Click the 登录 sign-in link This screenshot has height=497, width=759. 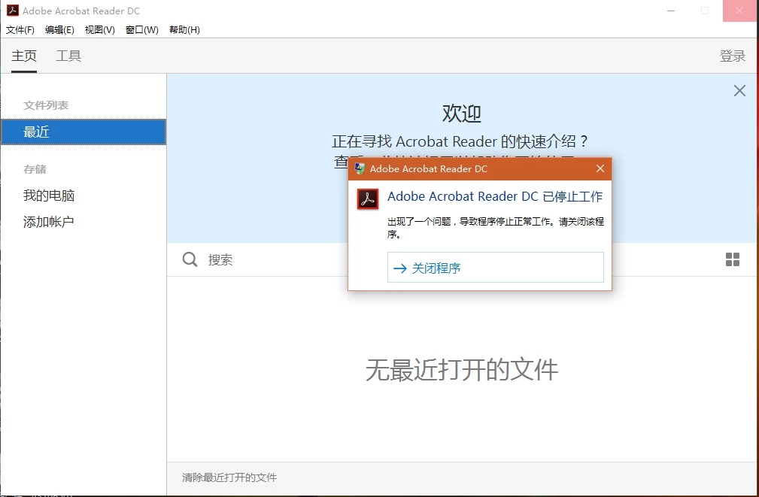pos(733,56)
